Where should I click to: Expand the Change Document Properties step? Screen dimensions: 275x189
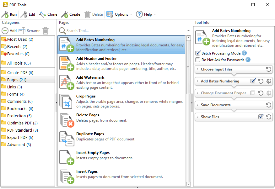198,93
